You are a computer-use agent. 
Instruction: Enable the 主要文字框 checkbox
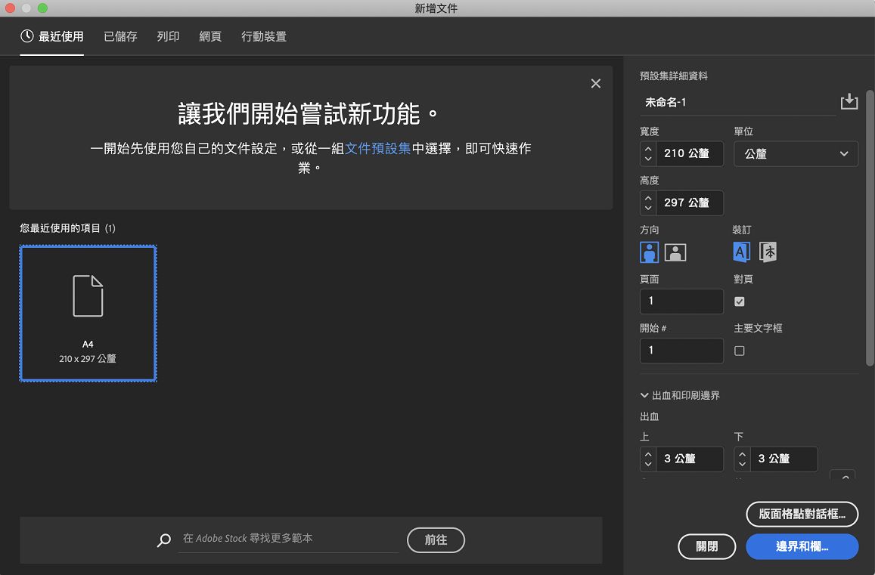(x=740, y=351)
